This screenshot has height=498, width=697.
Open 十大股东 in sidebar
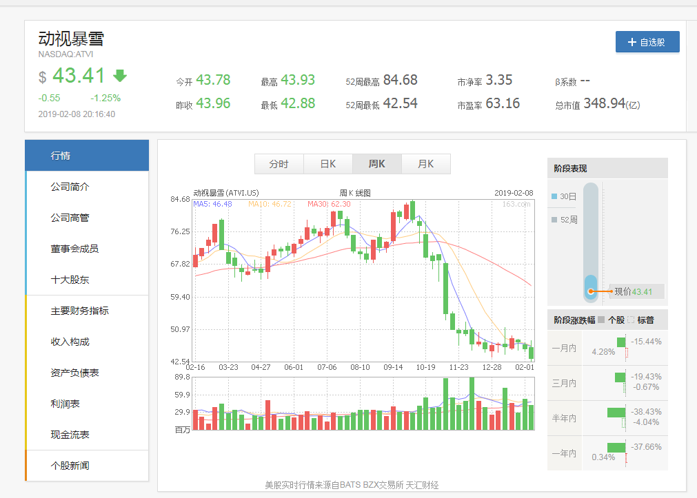[x=87, y=280]
